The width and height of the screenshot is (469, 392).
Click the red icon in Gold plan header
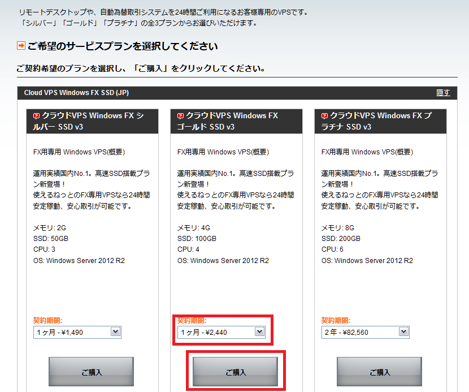(x=180, y=116)
